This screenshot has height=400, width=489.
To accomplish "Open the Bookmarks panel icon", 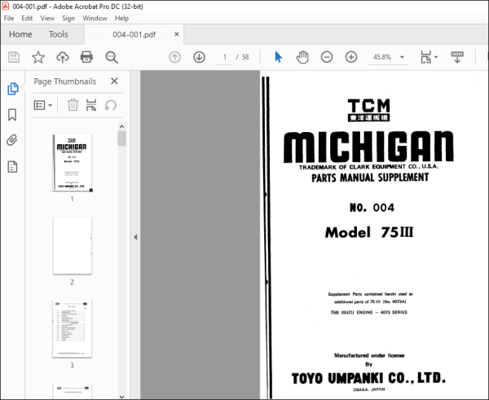I will click(x=12, y=115).
